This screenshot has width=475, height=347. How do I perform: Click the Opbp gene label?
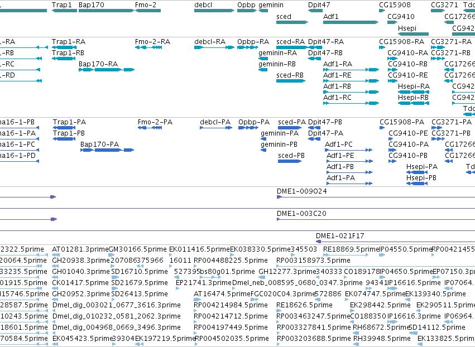[x=246, y=5]
